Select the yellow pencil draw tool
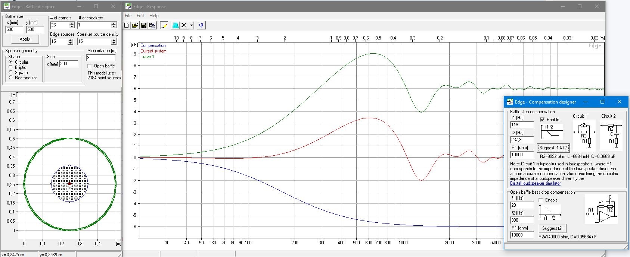This screenshot has width=630, height=257. 164,25
